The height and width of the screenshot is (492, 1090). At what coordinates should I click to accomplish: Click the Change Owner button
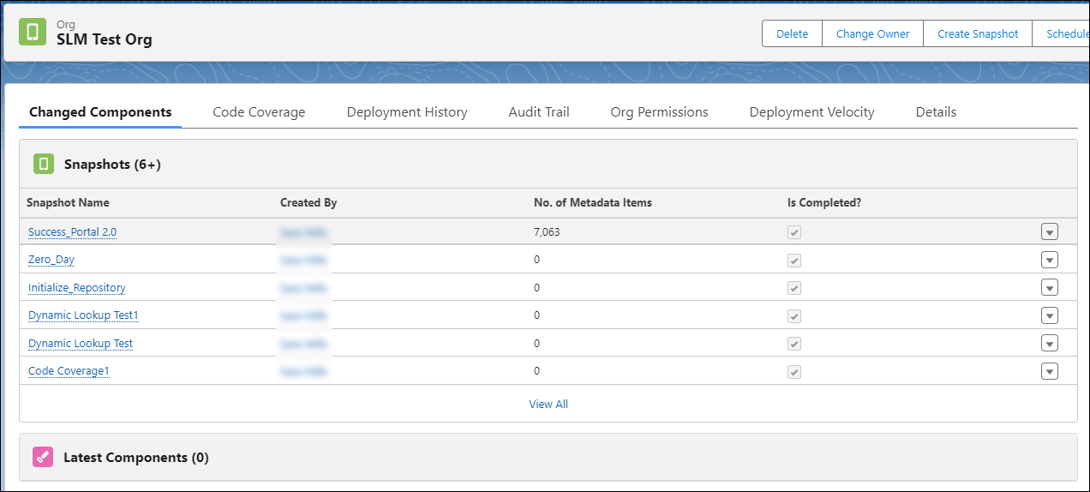pyautogui.click(x=872, y=34)
